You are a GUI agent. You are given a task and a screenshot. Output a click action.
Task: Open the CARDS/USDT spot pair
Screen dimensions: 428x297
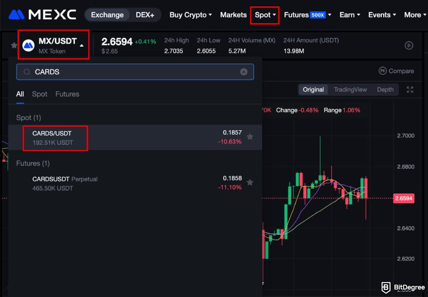[135, 138]
